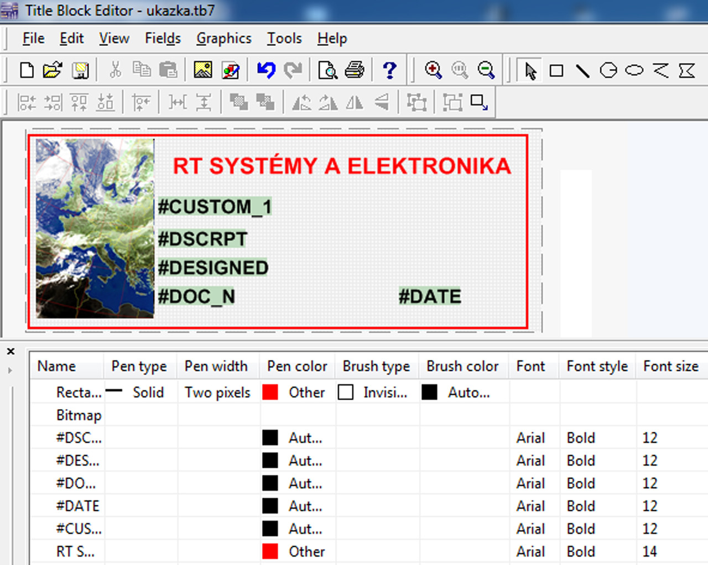The width and height of the screenshot is (708, 565).
Task: Click the Align bottom icon
Action: pos(105,102)
